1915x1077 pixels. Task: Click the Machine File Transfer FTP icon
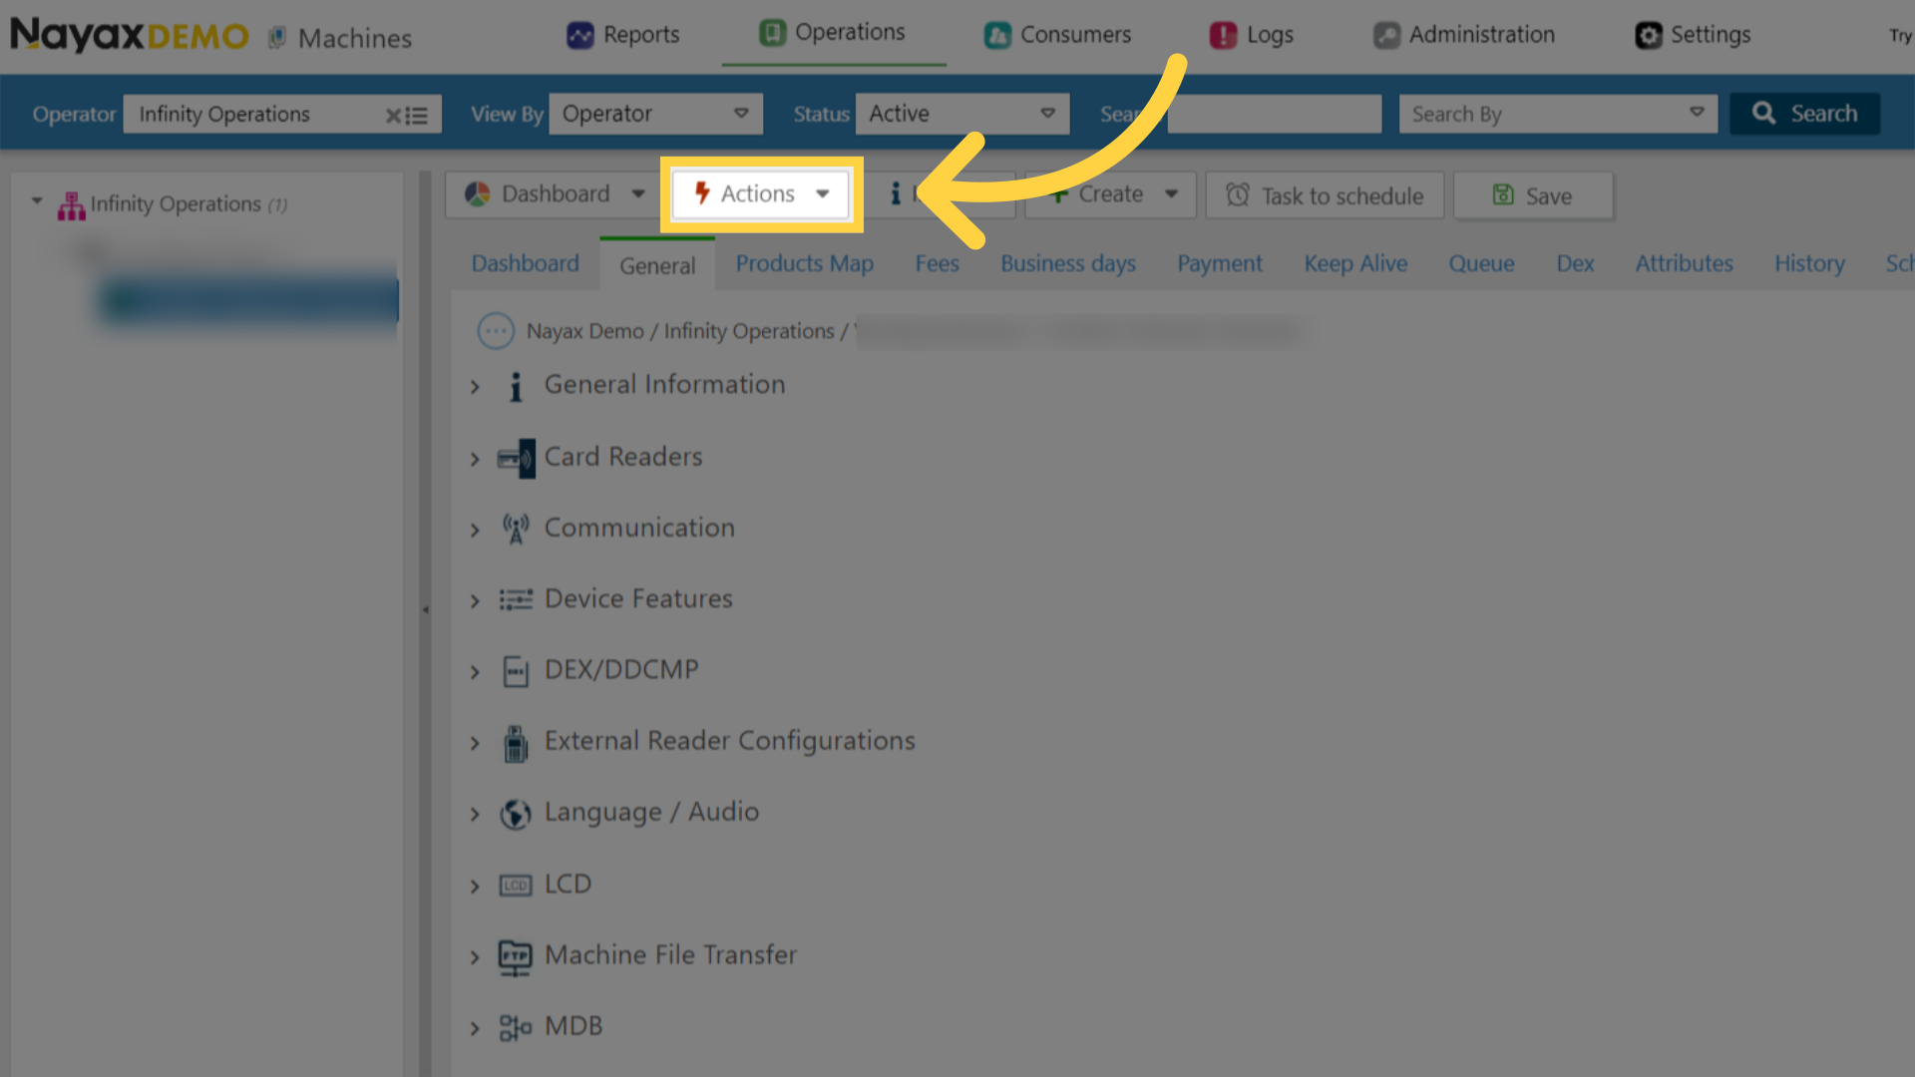516,958
